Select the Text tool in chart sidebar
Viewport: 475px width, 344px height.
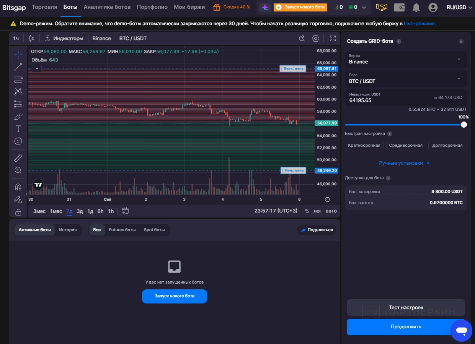pyautogui.click(x=18, y=129)
